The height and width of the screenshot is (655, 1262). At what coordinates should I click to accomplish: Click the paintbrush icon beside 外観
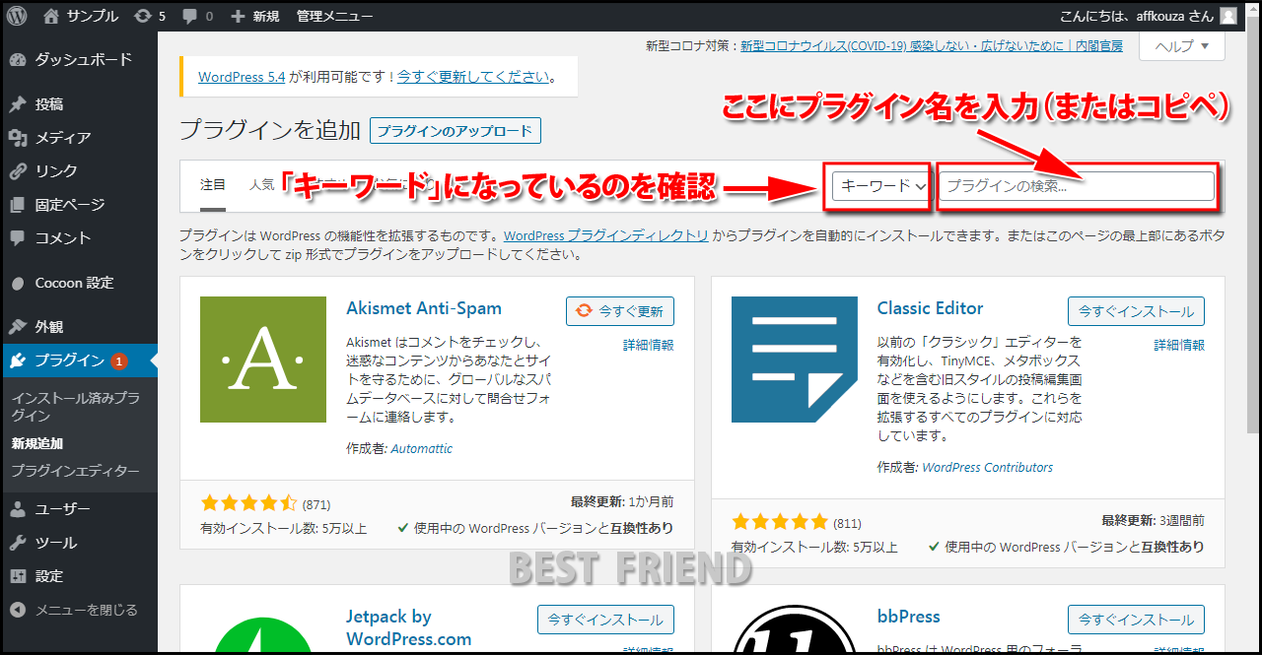(x=18, y=327)
